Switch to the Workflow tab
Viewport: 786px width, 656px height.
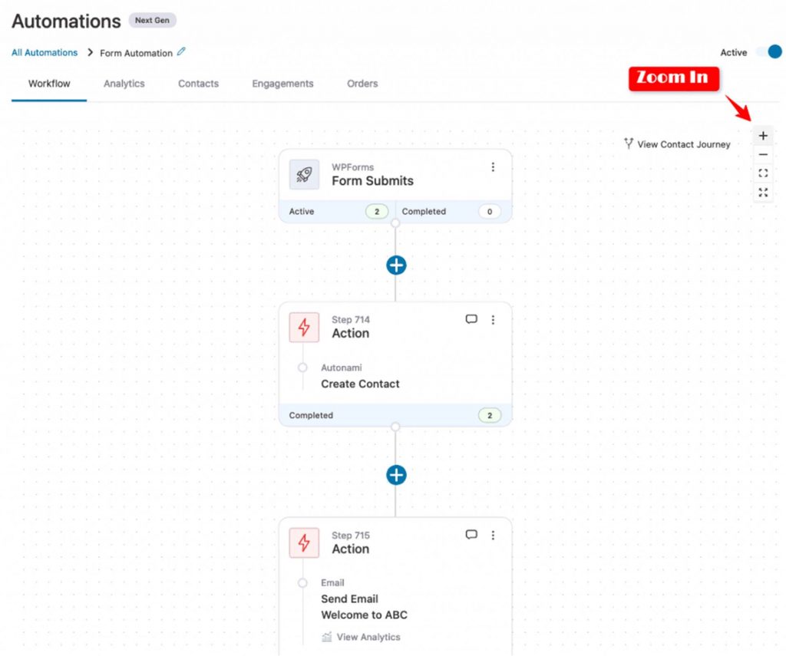click(49, 84)
